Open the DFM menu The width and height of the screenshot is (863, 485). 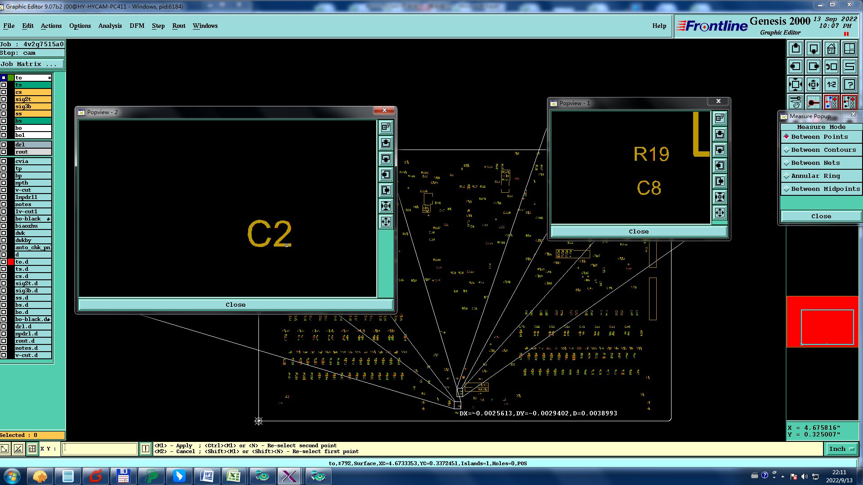coord(137,26)
